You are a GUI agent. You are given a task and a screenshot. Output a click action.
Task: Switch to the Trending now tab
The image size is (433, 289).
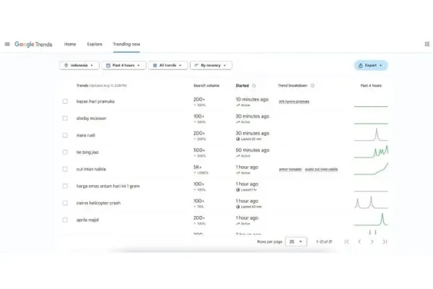126,44
